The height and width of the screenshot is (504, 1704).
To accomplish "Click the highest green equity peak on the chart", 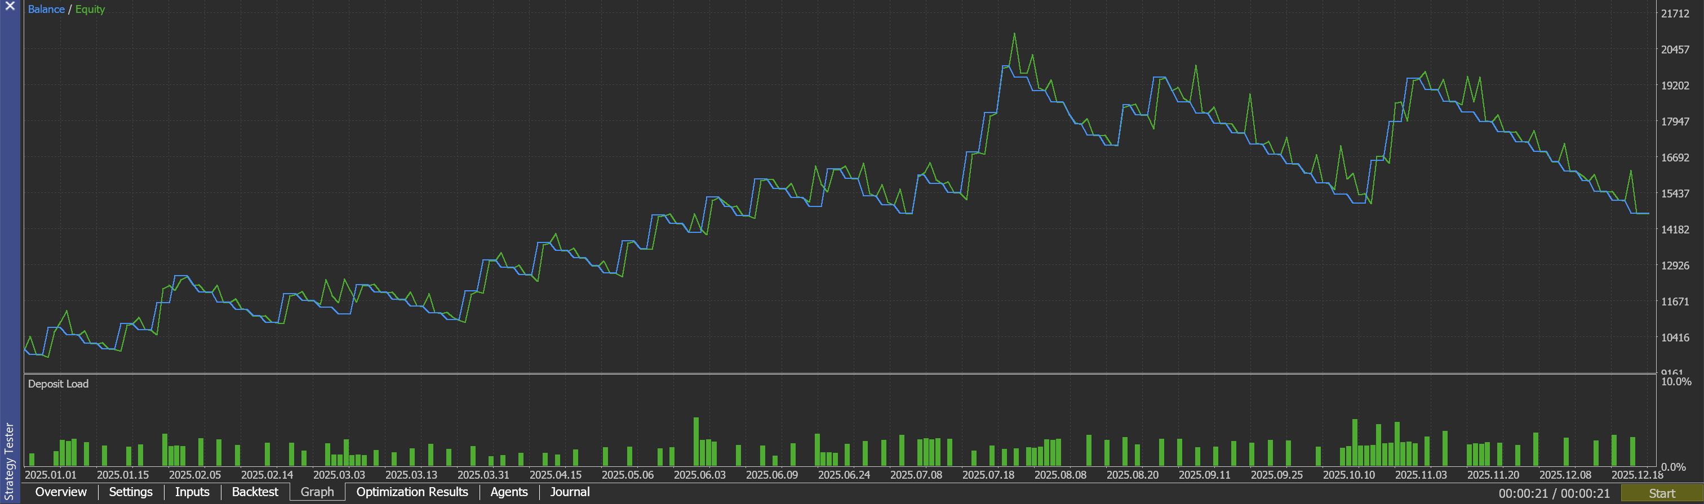I will [x=1014, y=34].
